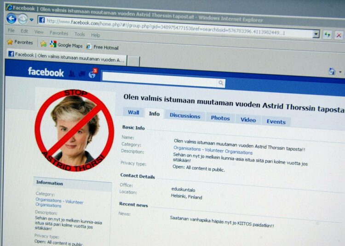Screen dimensions: 345x246
Task: Click the facebook logo in header
Action: [x=46, y=72]
